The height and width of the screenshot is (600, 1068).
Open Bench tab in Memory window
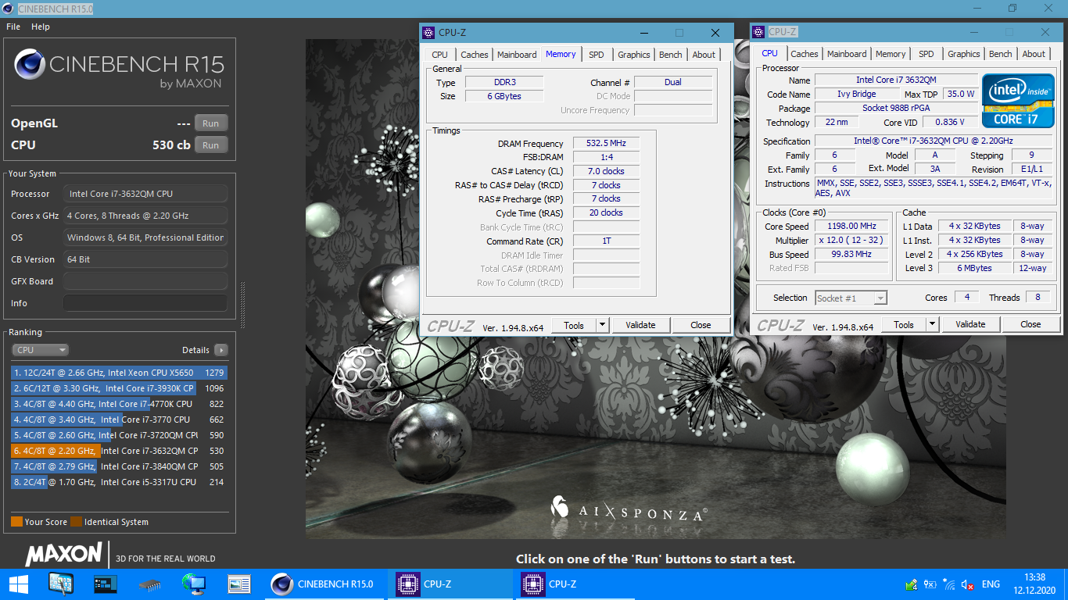[x=671, y=55]
